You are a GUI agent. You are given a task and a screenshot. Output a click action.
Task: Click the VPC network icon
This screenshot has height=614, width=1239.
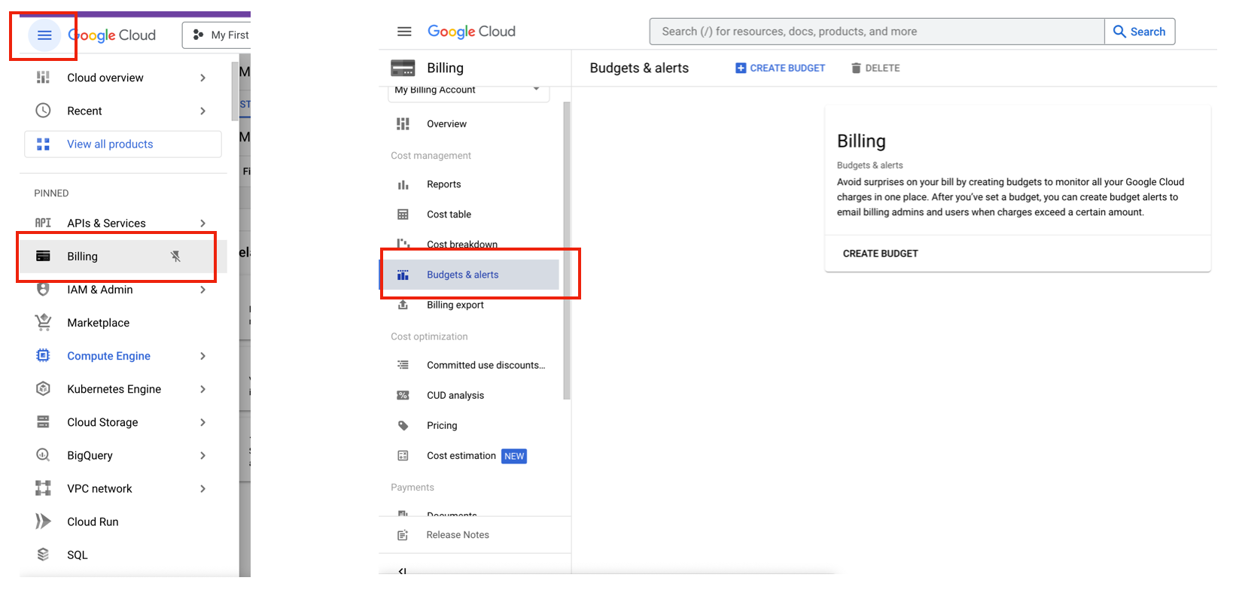click(x=44, y=488)
